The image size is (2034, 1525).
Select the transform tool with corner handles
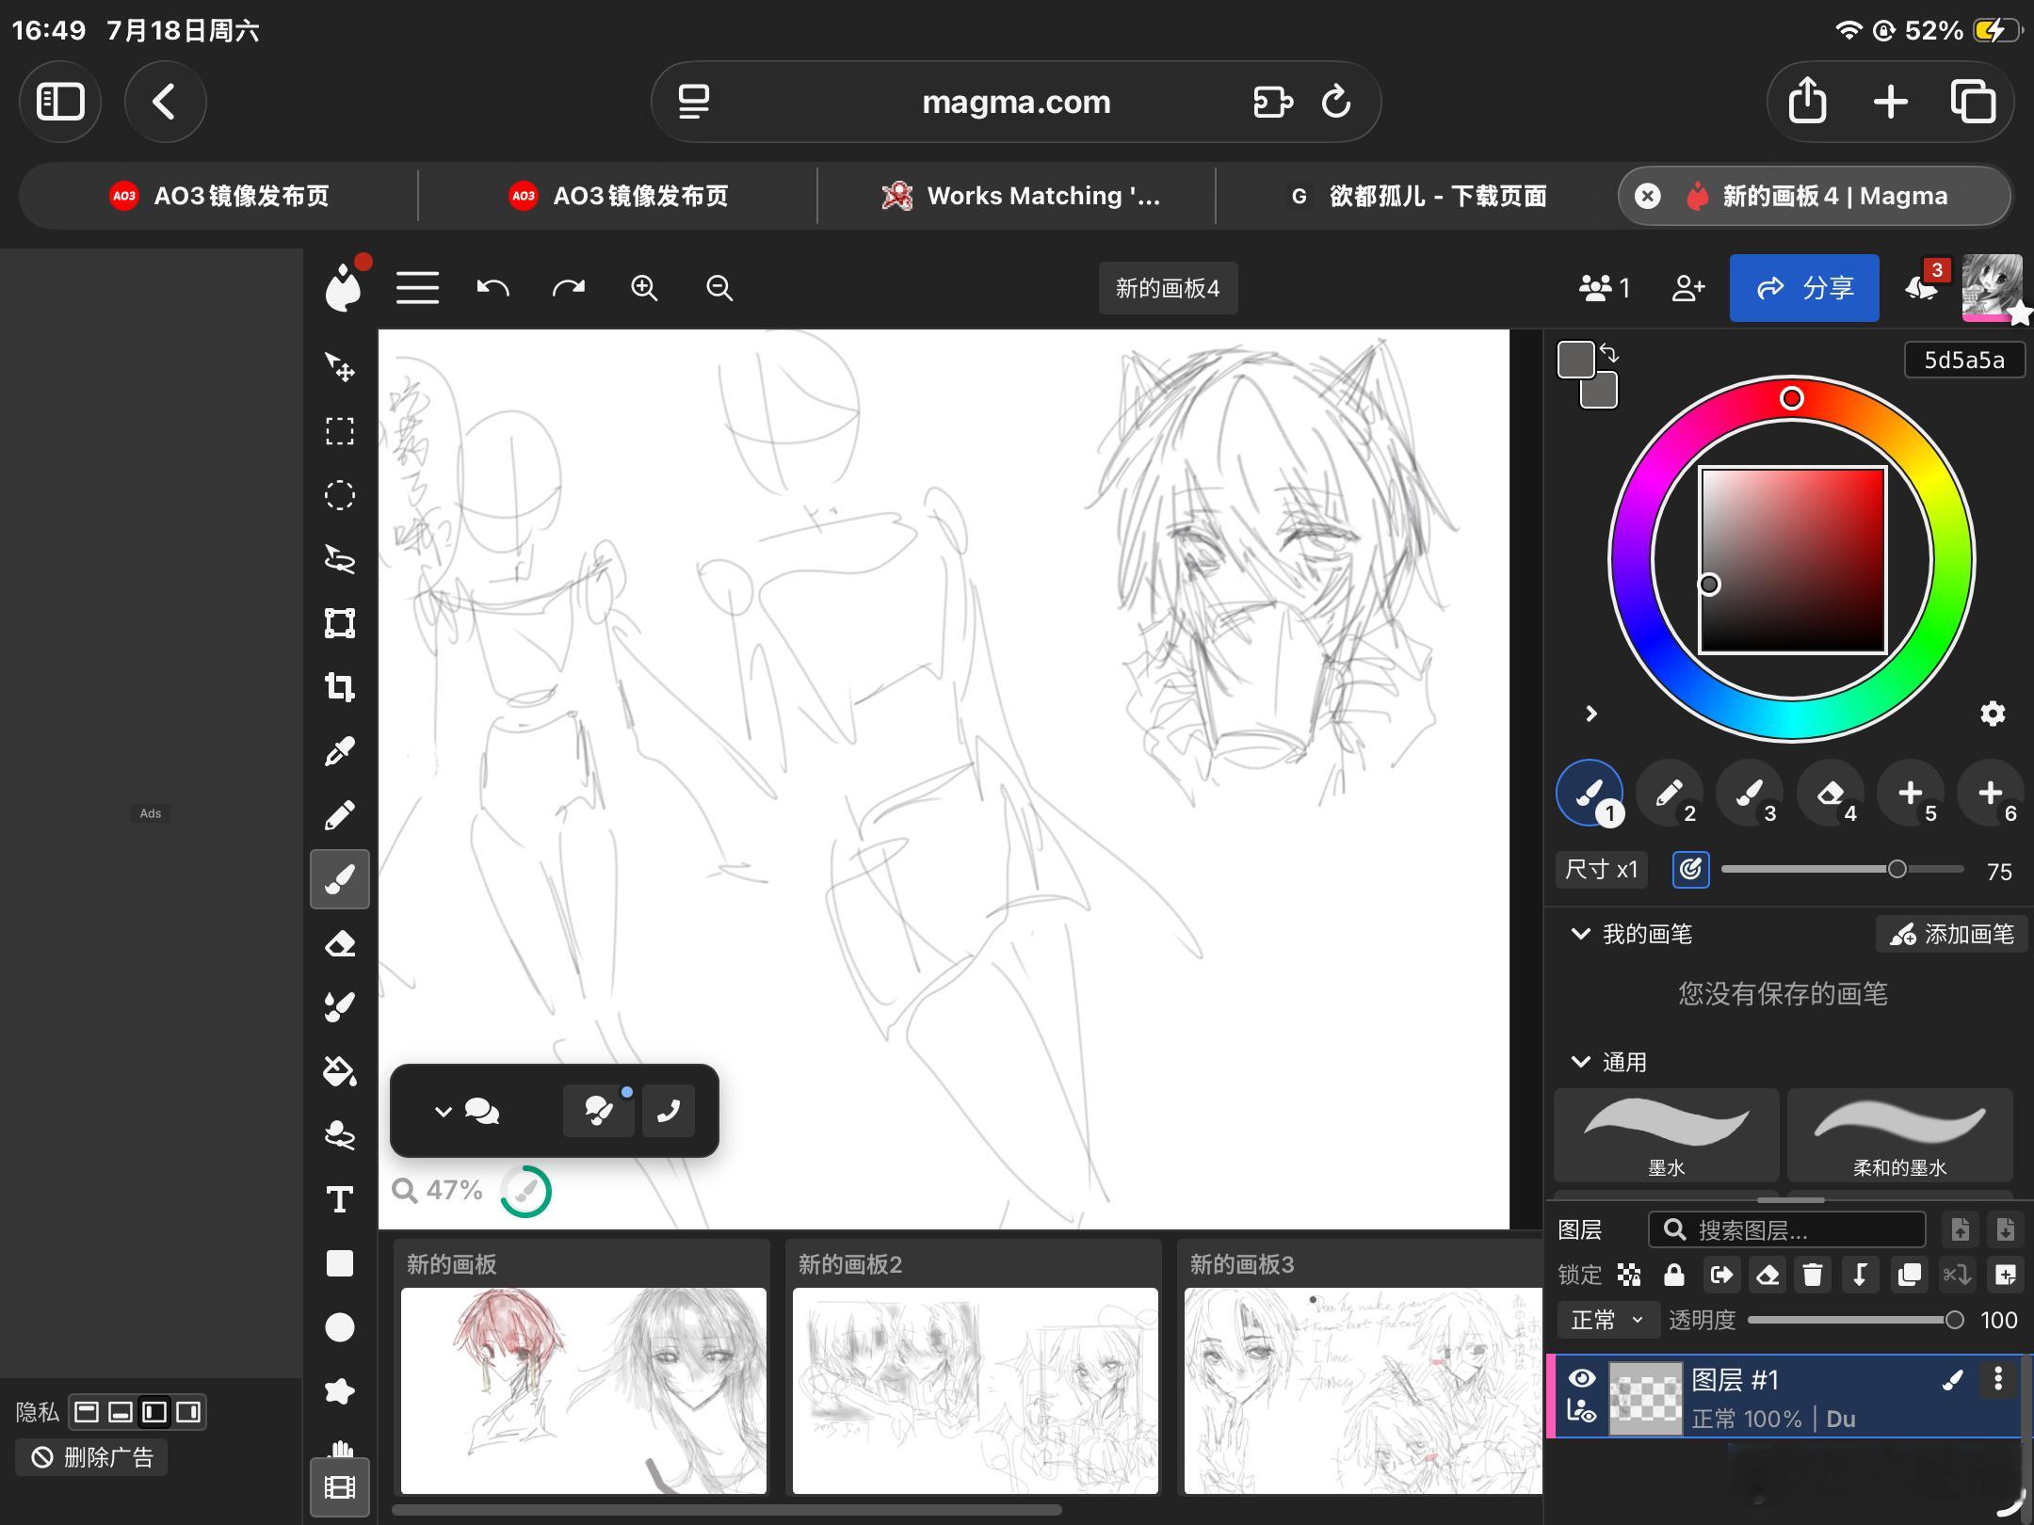click(x=340, y=623)
